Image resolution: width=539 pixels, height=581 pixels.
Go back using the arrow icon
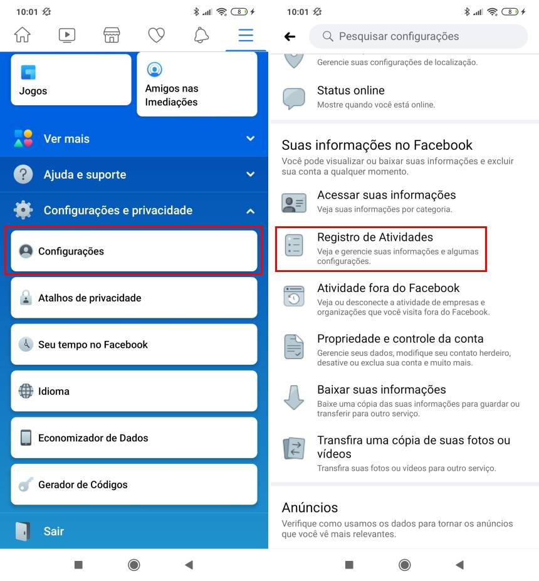click(290, 36)
